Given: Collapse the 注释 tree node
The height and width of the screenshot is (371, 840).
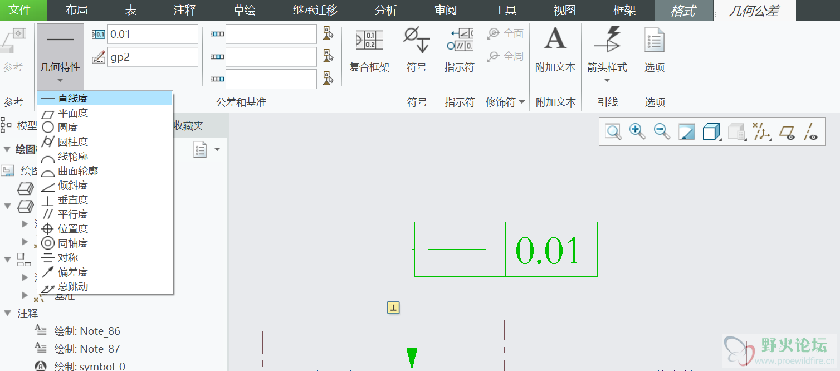Looking at the screenshot, I should 7,314.
